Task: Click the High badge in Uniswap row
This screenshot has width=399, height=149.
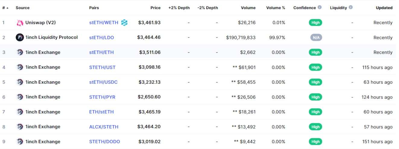Action: 315,23
